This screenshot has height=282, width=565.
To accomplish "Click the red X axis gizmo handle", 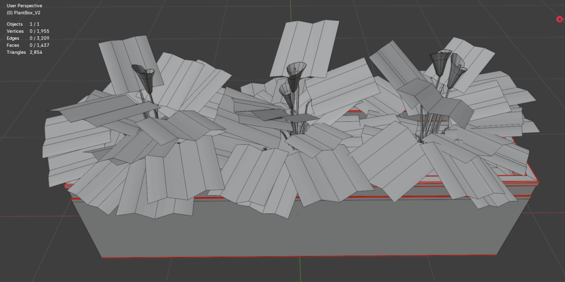I will pyautogui.click(x=559, y=19).
